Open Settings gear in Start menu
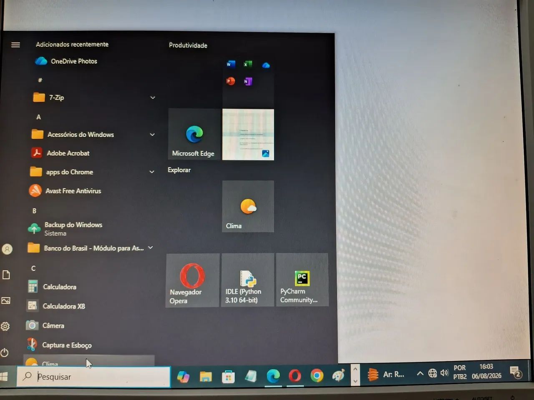 click(5, 326)
